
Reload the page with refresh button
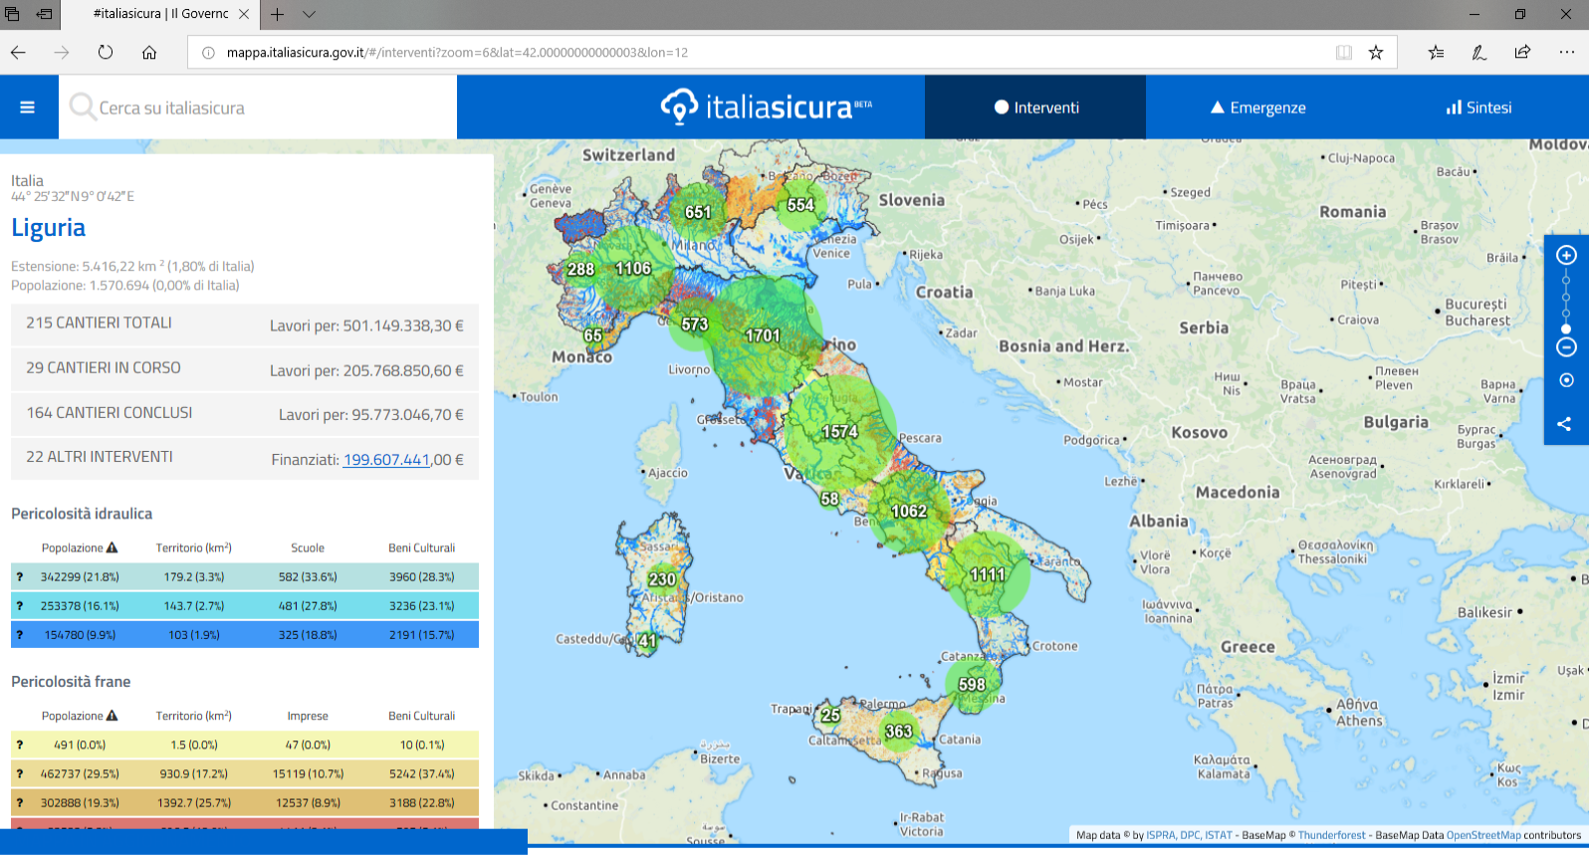coord(106,53)
